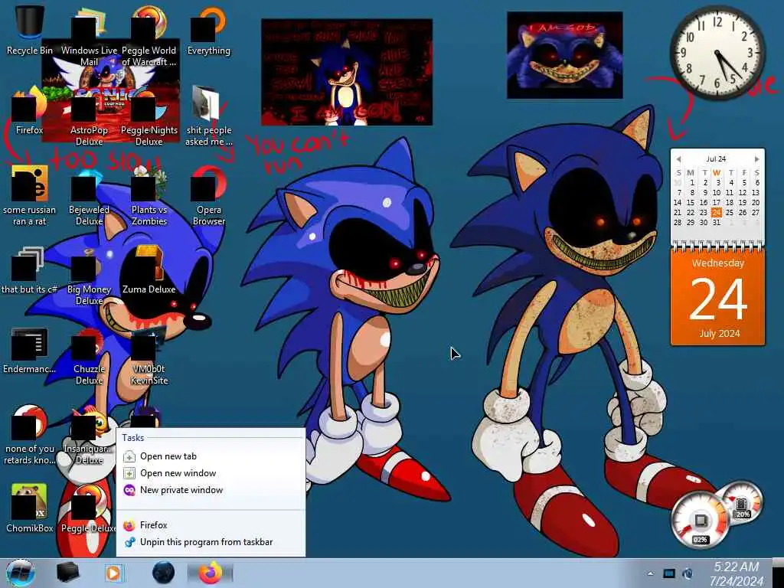The height and width of the screenshot is (588, 784).
Task: Open Windows Live Mail desktop shortcut
Action: tap(89, 36)
